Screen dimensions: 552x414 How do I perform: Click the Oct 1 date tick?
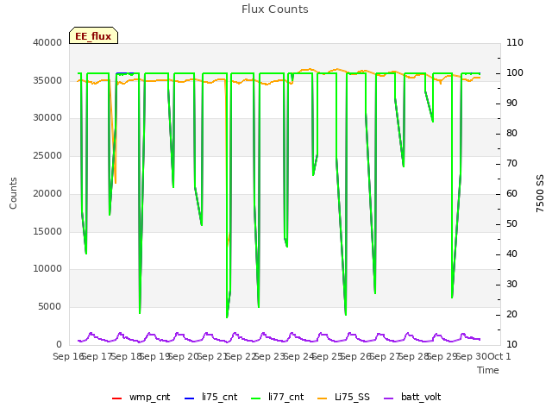[499, 356]
